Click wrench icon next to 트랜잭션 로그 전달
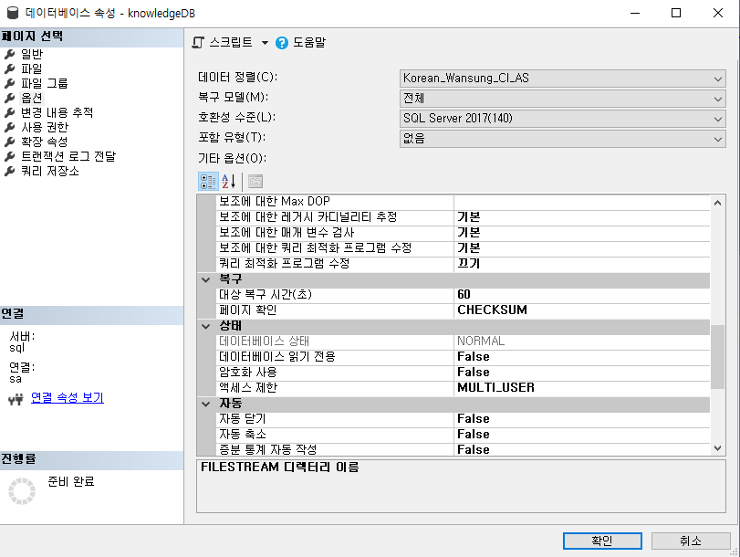The width and height of the screenshot is (740, 557). coord(10,157)
